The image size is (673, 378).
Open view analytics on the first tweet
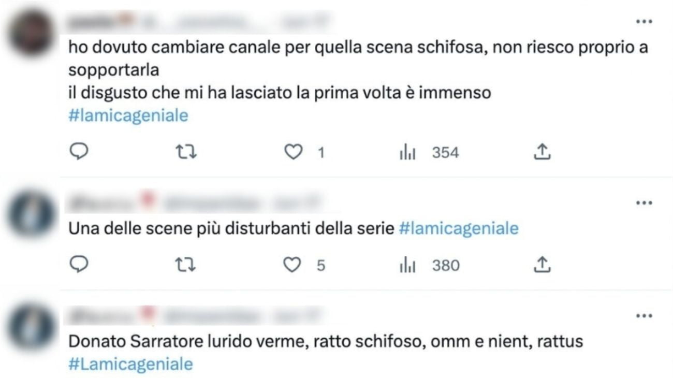coord(408,152)
